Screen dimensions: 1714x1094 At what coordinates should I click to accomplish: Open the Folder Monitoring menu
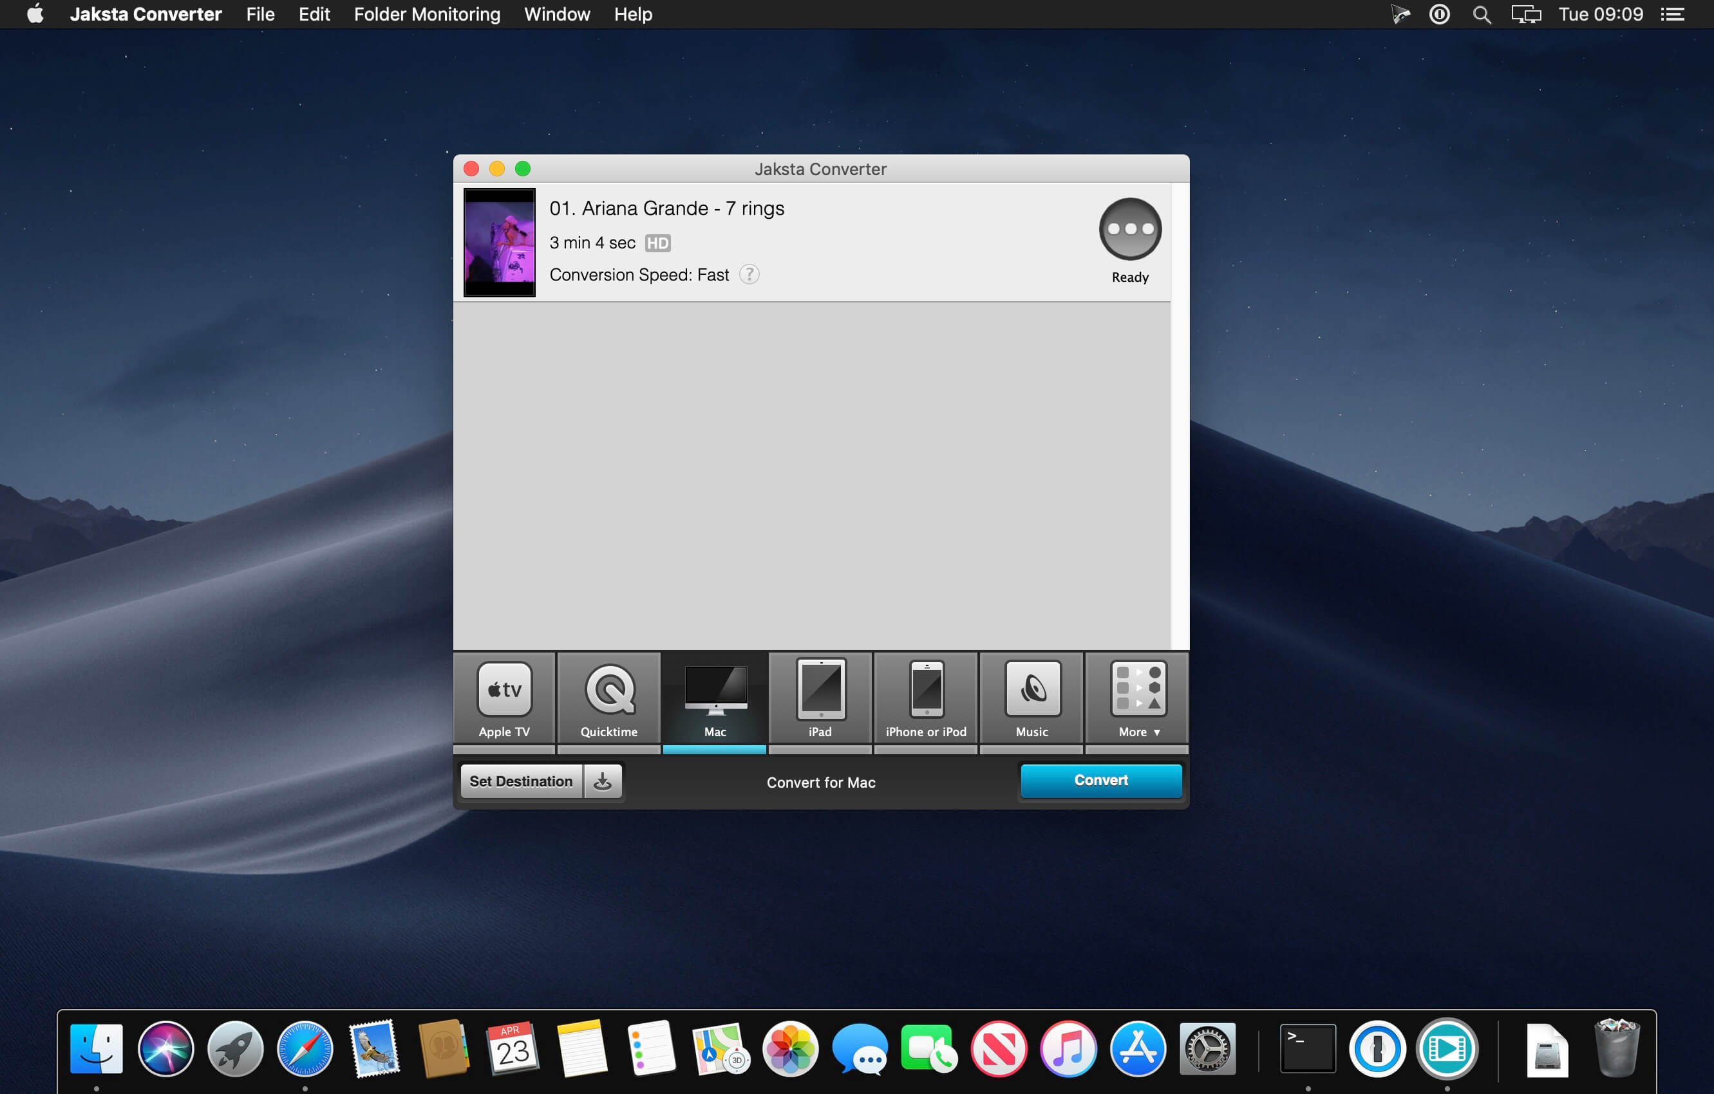pos(427,14)
